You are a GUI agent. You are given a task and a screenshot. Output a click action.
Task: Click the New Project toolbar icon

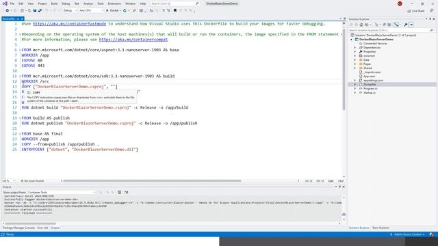tap(22, 11)
